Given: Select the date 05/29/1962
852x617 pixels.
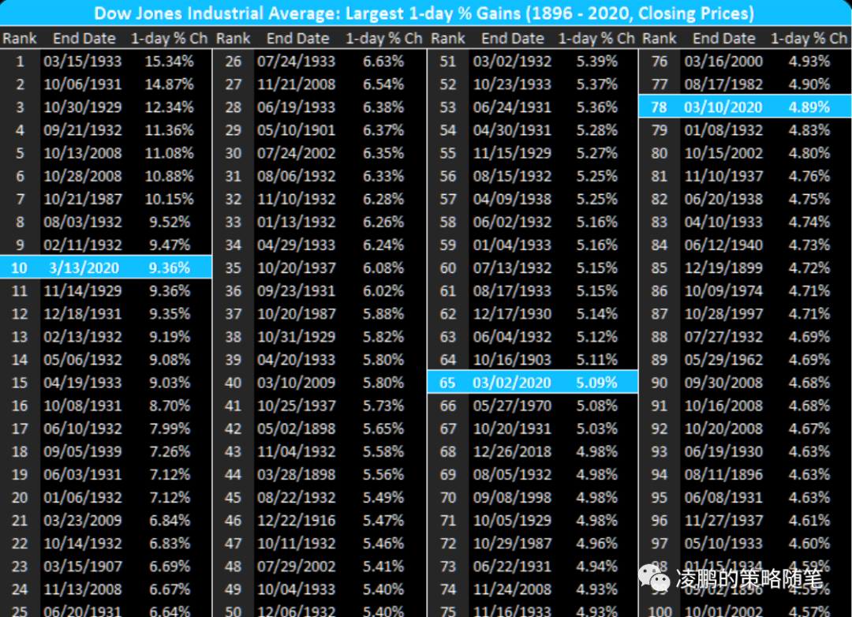Looking at the screenshot, I should point(723,360).
